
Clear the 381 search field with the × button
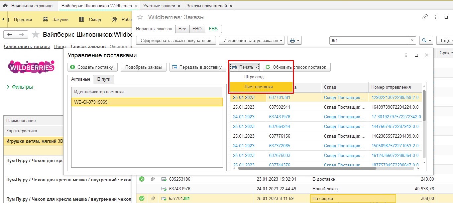(413, 40)
